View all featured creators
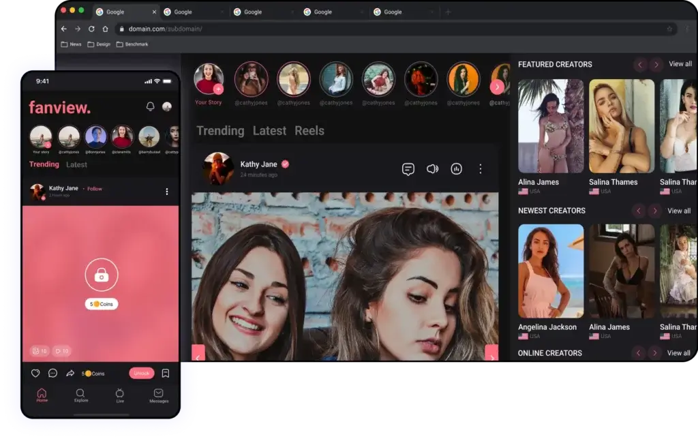Screen dimensions: 698x439 (680, 63)
